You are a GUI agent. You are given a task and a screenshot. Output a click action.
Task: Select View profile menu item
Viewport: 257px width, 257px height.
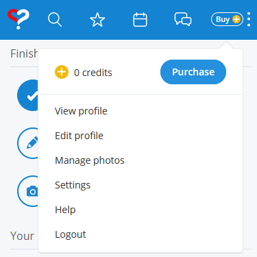[x=81, y=111]
